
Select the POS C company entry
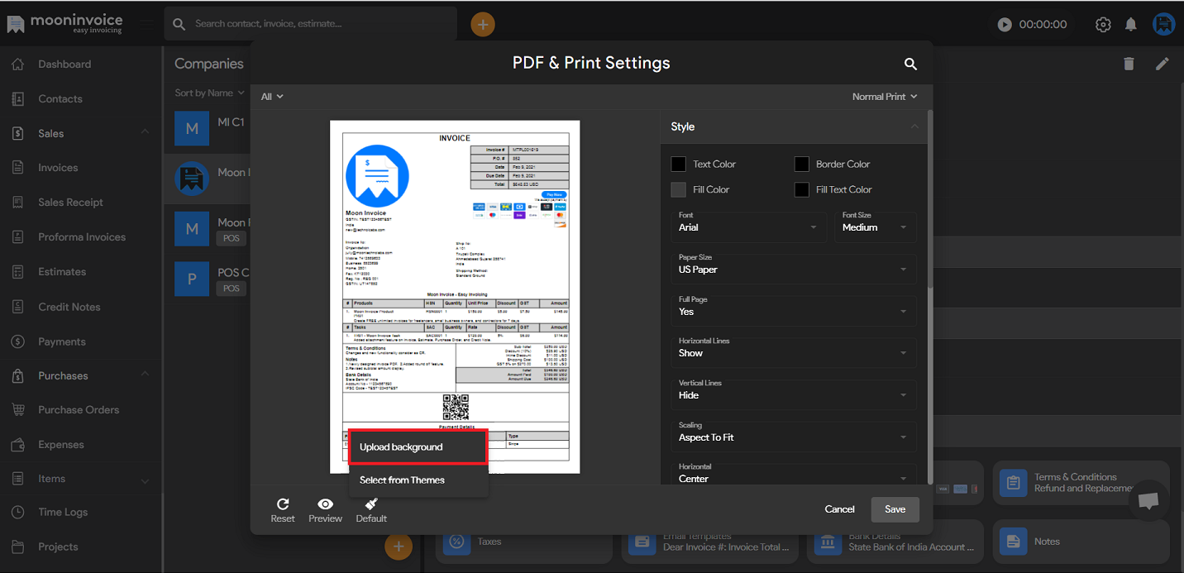coord(207,279)
